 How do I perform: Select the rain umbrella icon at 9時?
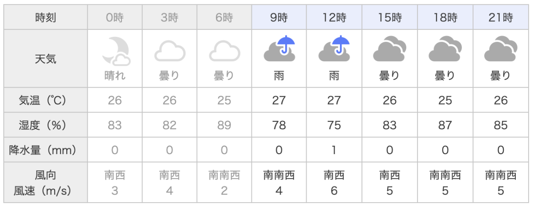point(279,48)
